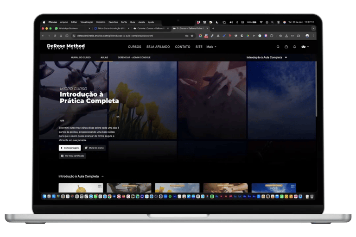Click the CONTATO navigation link
The image size is (356, 237).
pyautogui.click(x=183, y=47)
